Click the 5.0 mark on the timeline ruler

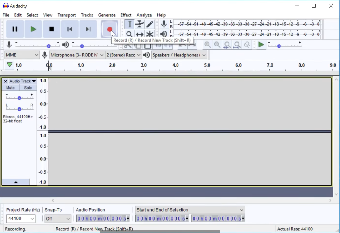point(207,65)
